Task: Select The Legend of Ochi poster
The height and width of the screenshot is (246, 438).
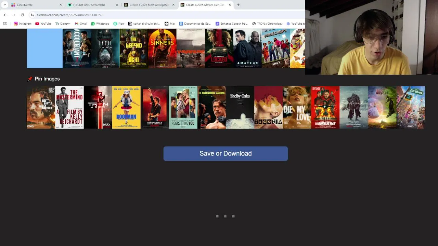Action: click(x=134, y=49)
